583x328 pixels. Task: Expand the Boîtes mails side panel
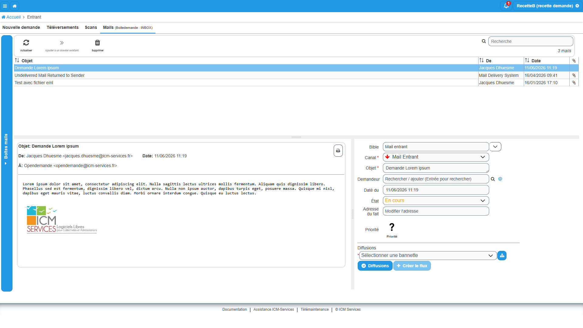pyautogui.click(x=6, y=163)
